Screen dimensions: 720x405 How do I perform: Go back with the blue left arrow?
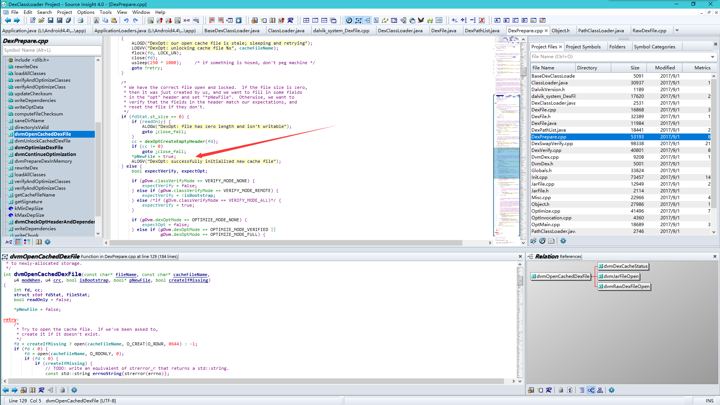(7, 20)
